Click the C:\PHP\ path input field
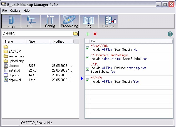Image resolution: width=176 pixels, height=127 pixels. [x=38, y=34]
